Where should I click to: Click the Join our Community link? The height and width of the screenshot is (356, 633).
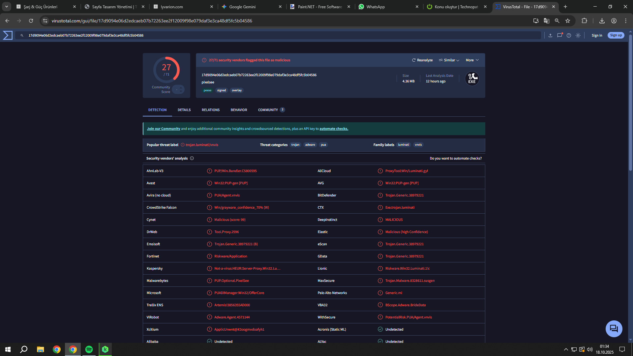(x=164, y=129)
